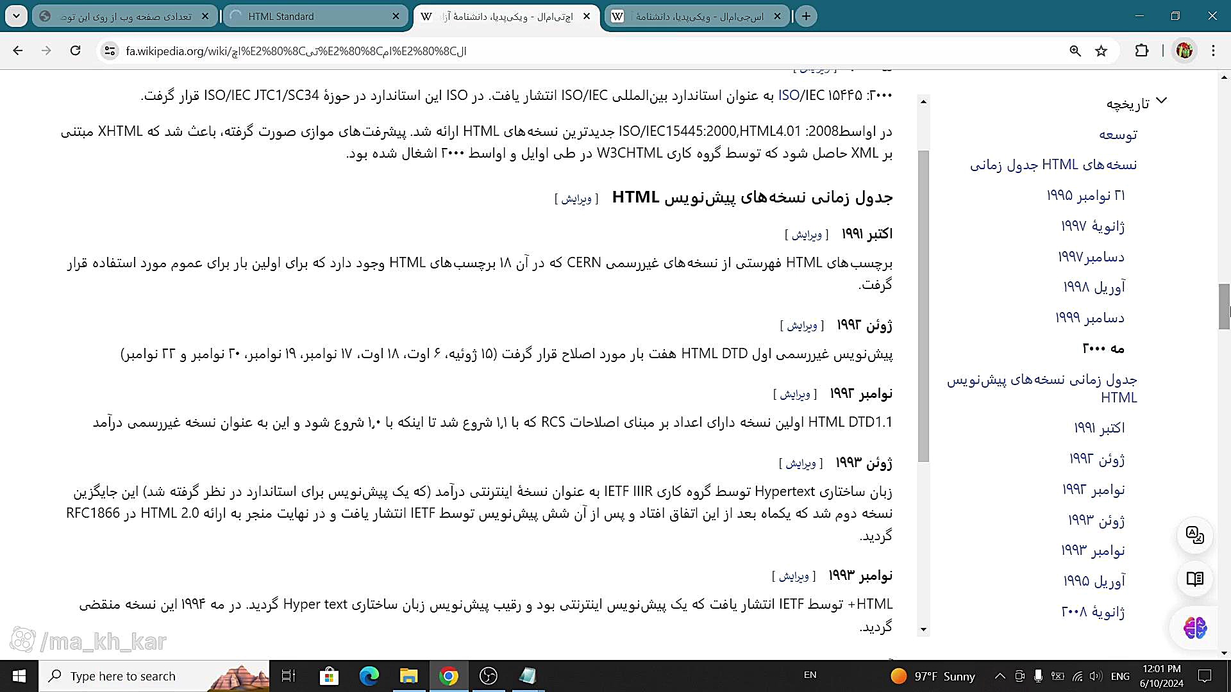
Task: Open Task View on the taskbar
Action: pyautogui.click(x=289, y=676)
